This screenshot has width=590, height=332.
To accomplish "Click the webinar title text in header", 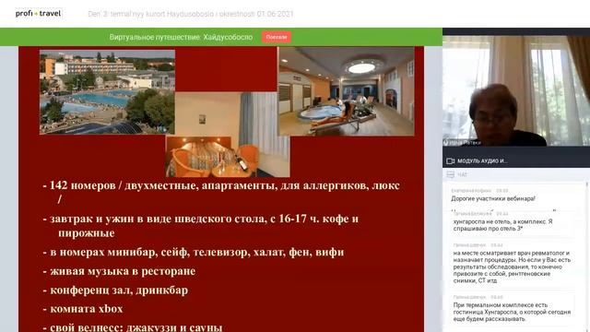I will pos(191,14).
